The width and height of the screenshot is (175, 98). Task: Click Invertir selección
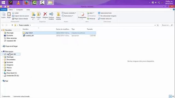click(105, 19)
